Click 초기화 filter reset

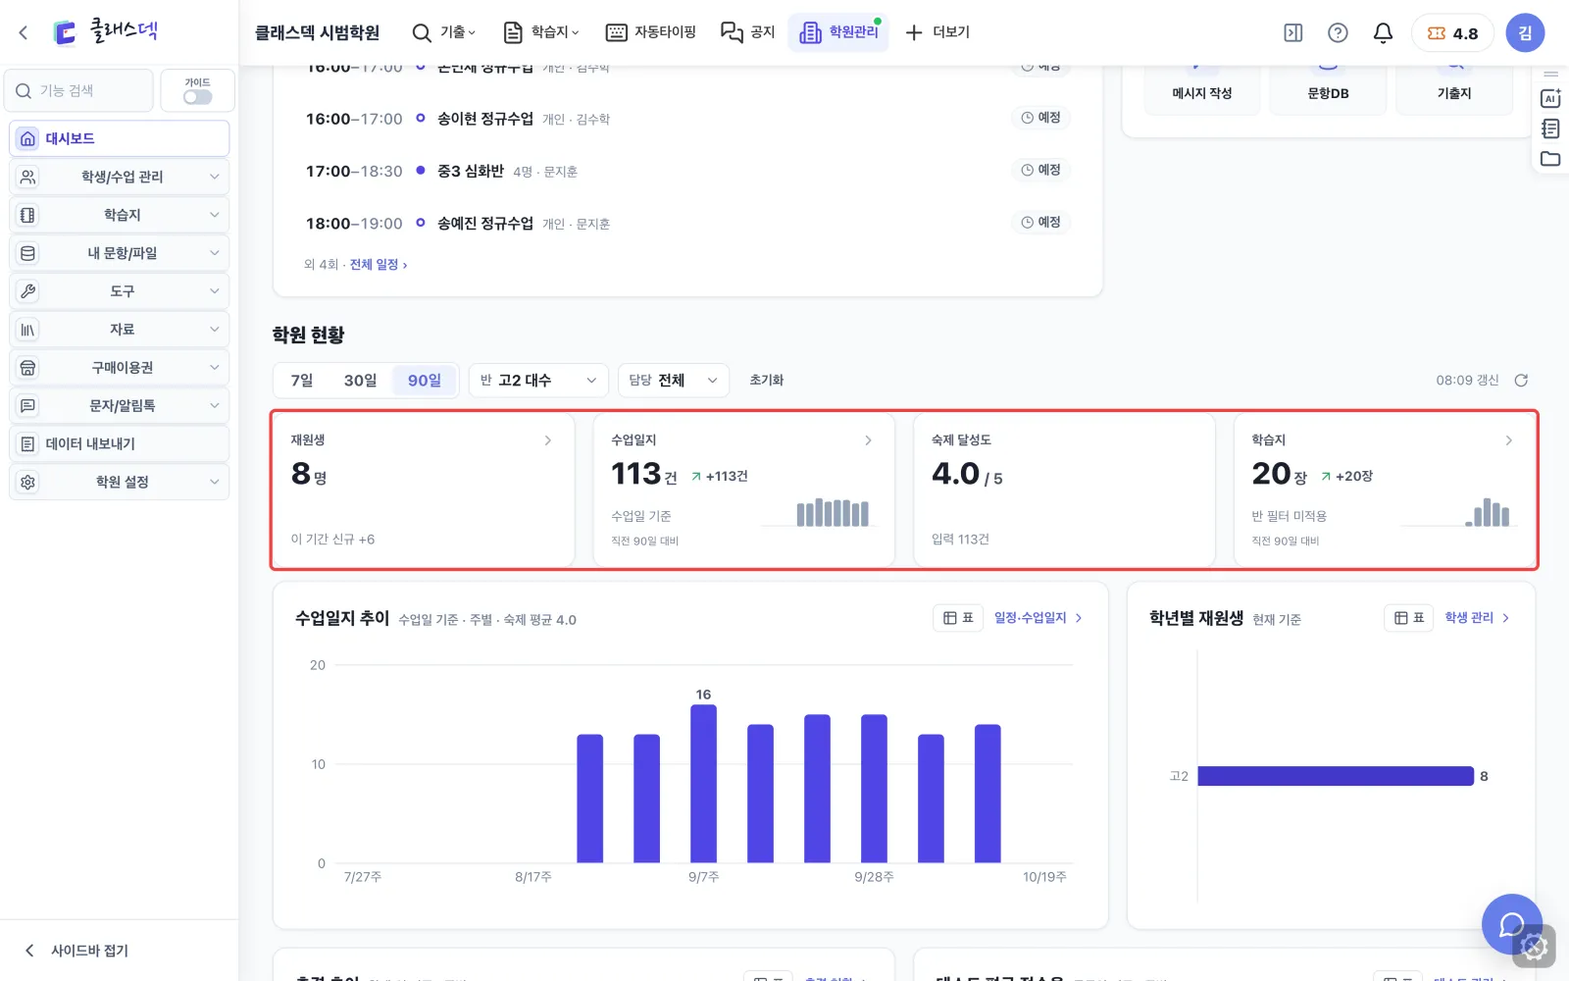pos(767,381)
